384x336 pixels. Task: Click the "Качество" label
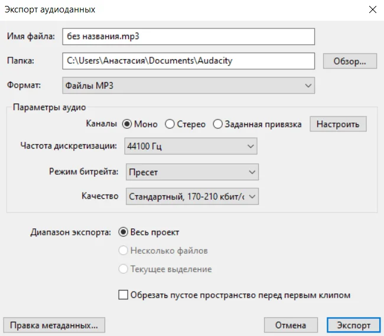(100, 196)
